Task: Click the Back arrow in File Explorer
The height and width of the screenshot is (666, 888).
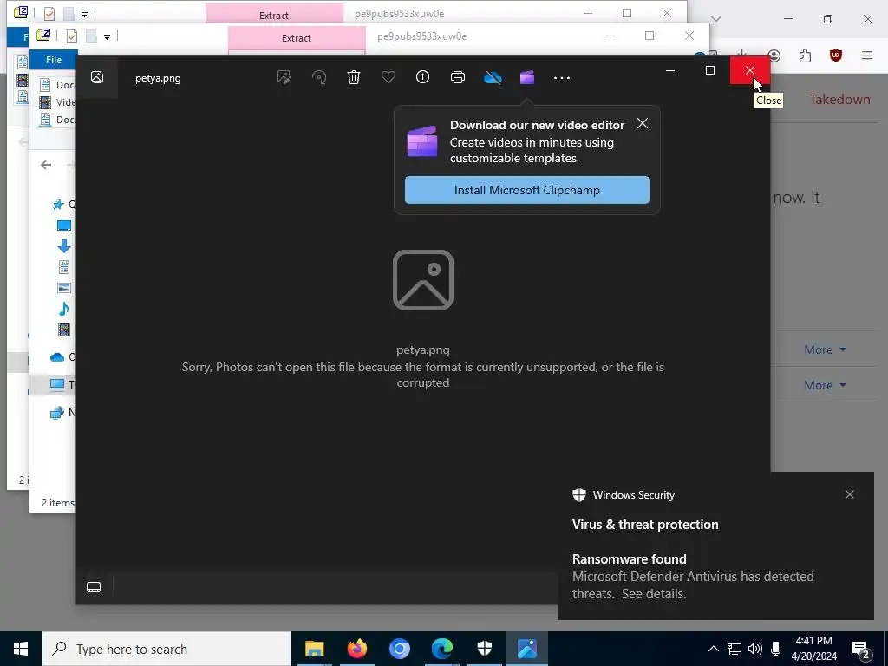Action: 46,165
